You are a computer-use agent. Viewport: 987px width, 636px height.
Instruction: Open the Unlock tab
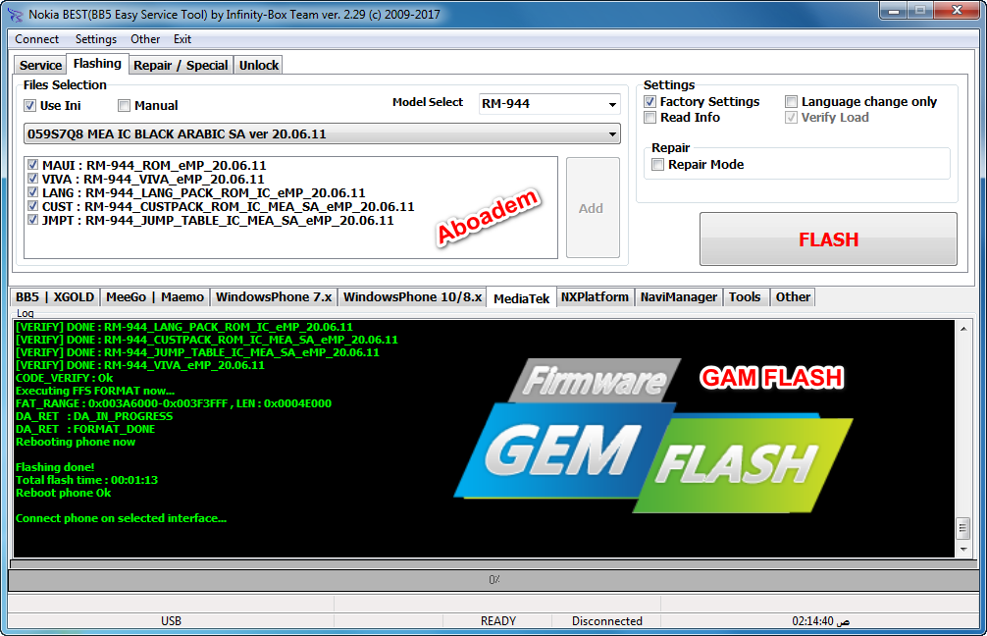[259, 66]
